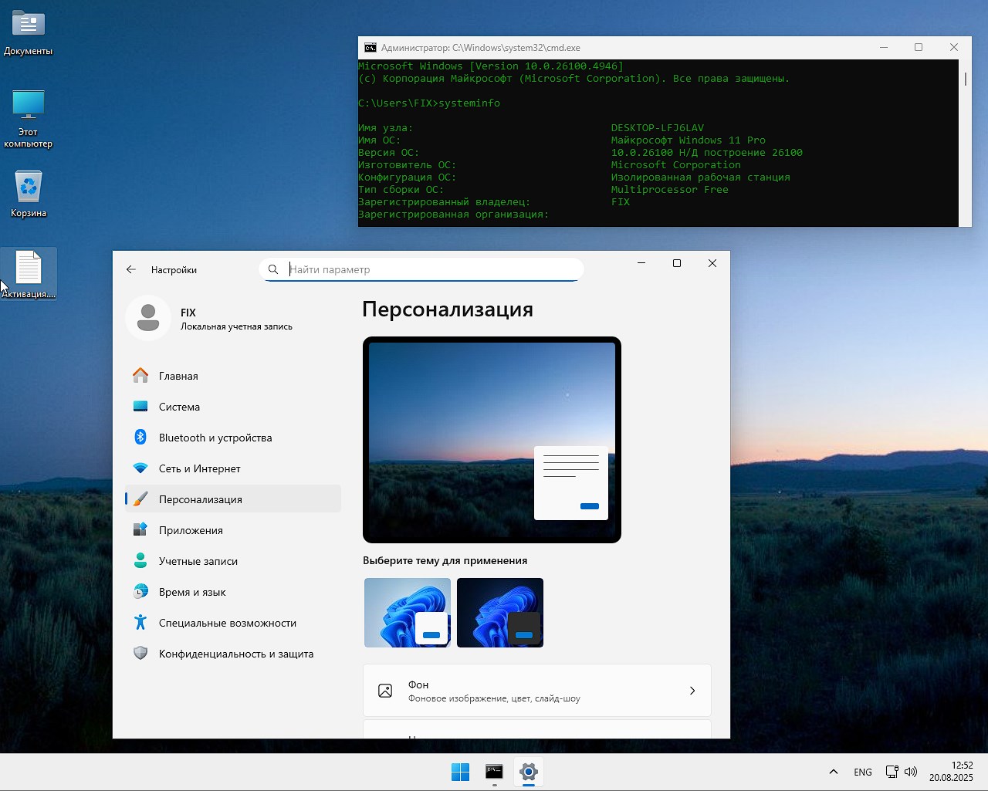Click the systeminfo command line in cmd
988x791 pixels.
[x=429, y=103]
